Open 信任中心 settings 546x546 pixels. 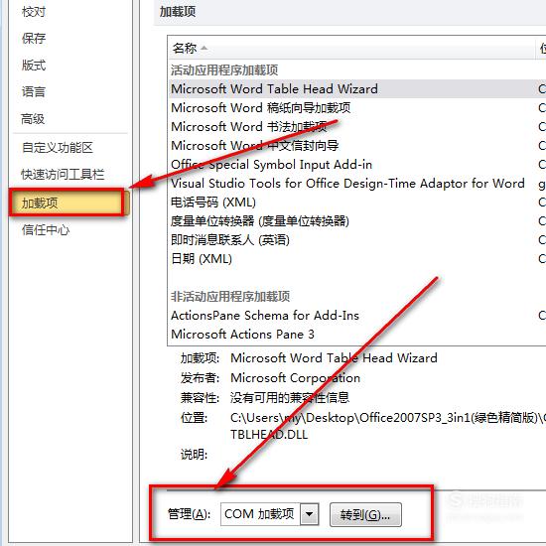pyautogui.click(x=46, y=230)
